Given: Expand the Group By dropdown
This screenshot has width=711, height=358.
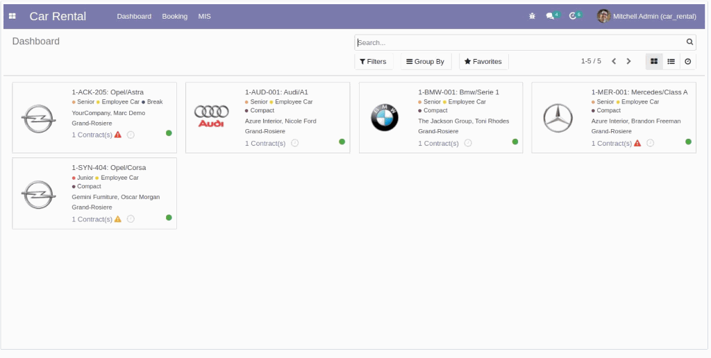Looking at the screenshot, I should click(x=426, y=61).
